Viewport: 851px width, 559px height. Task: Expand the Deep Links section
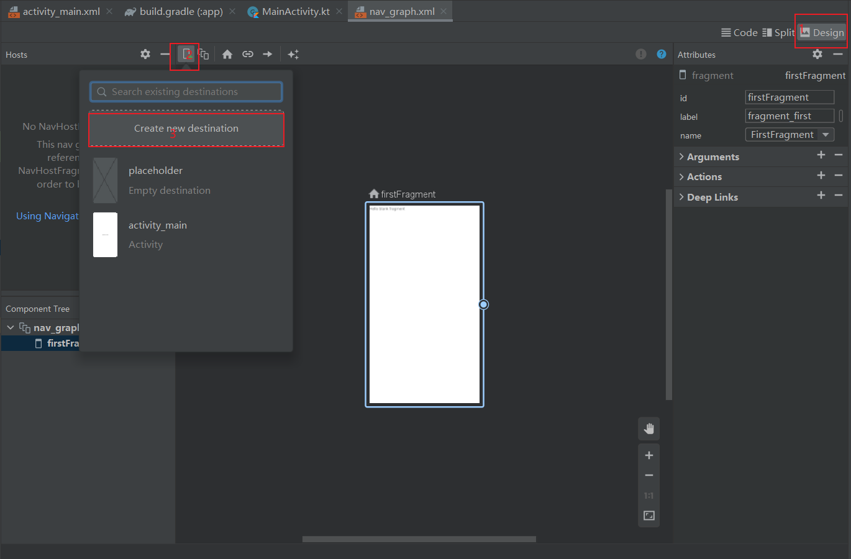click(681, 197)
